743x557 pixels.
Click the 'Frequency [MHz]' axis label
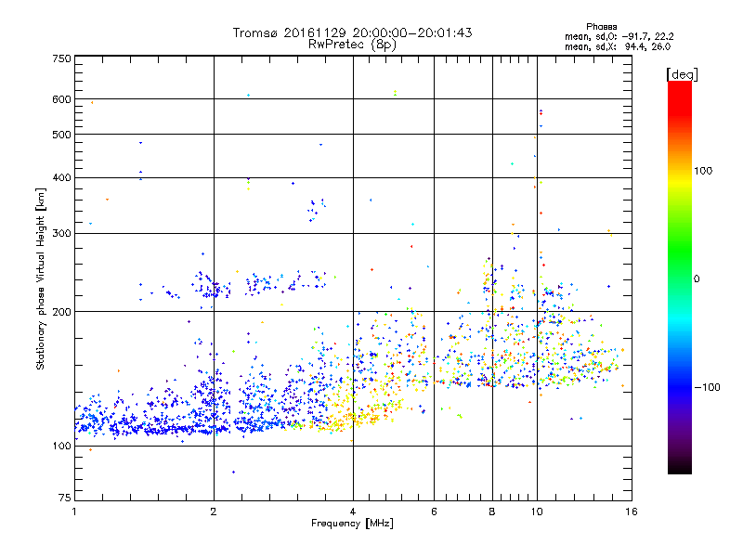352,524
